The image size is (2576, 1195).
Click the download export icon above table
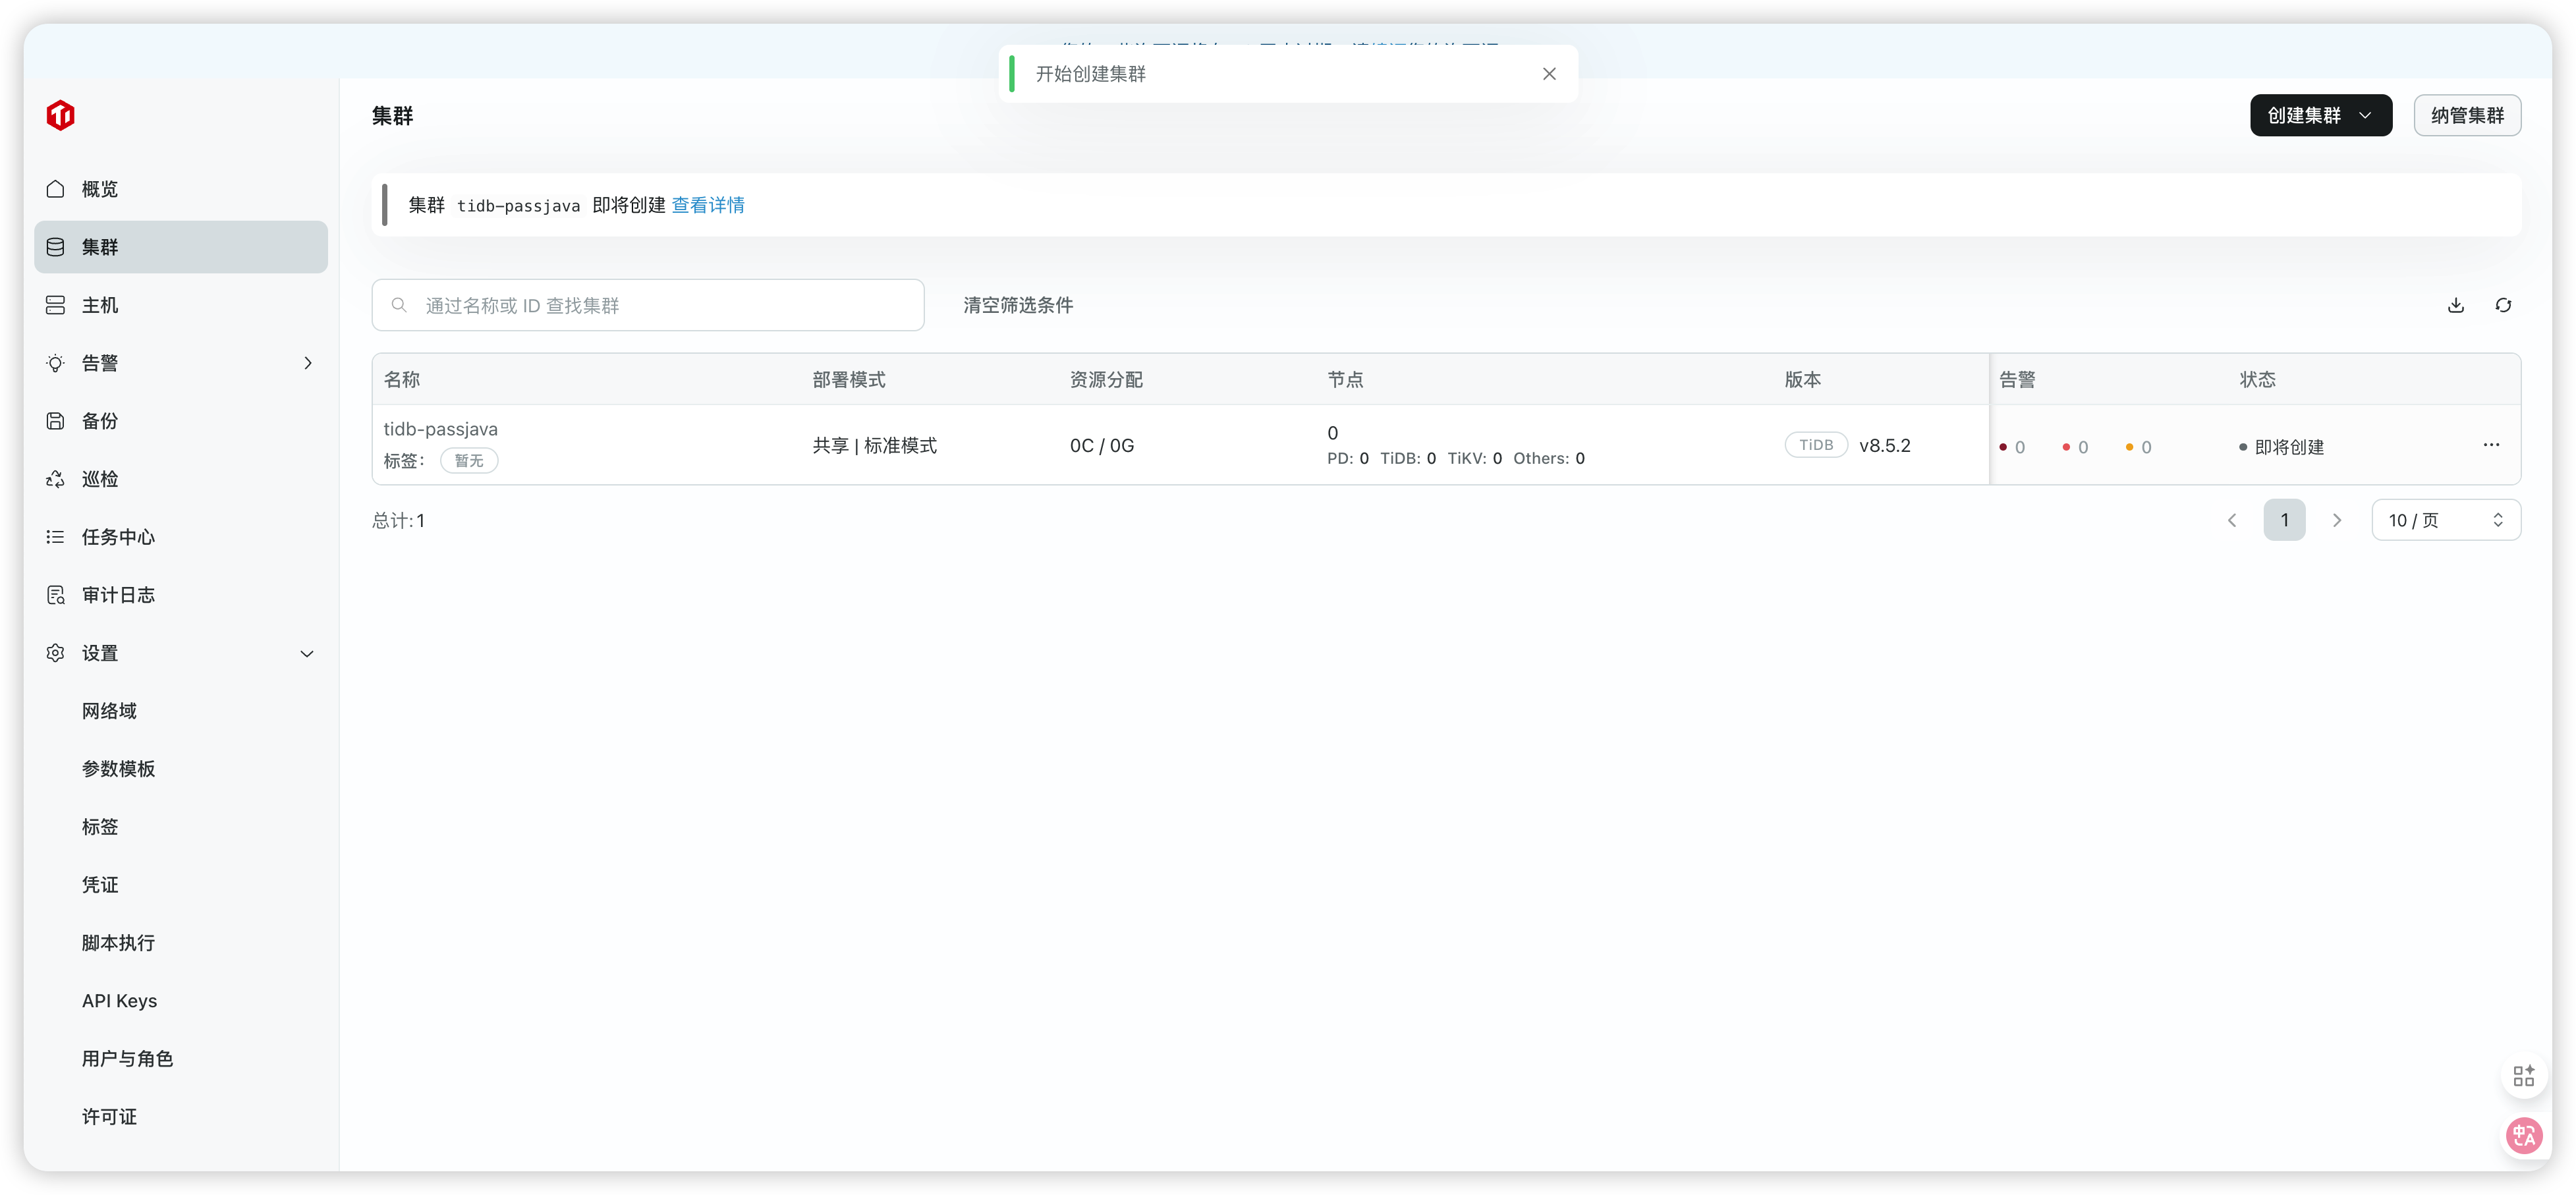point(2455,305)
